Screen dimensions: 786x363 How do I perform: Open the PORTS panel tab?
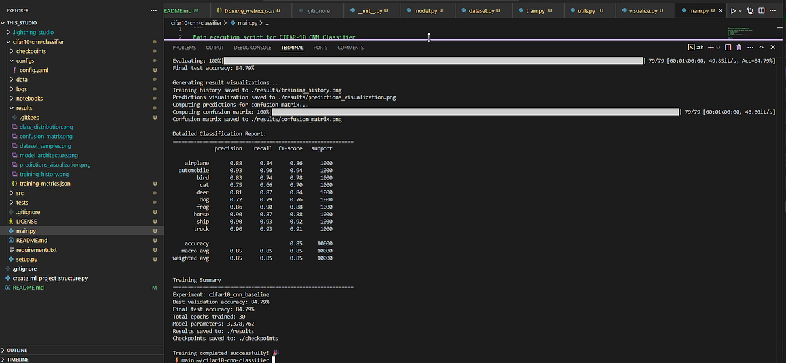tap(320, 48)
